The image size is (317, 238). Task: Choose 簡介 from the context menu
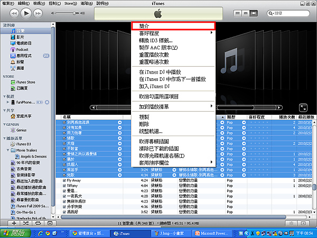[x=173, y=26]
